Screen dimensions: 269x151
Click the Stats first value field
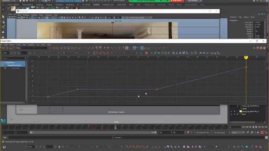pyautogui.click(x=27, y=48)
